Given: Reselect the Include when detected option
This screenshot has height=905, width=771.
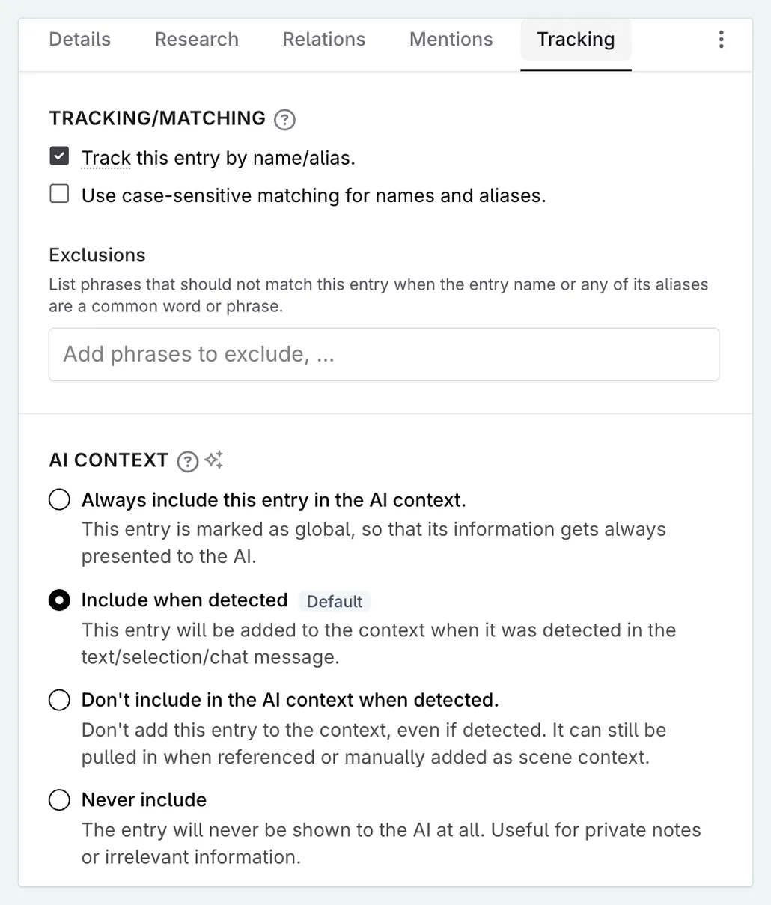Looking at the screenshot, I should tap(59, 600).
